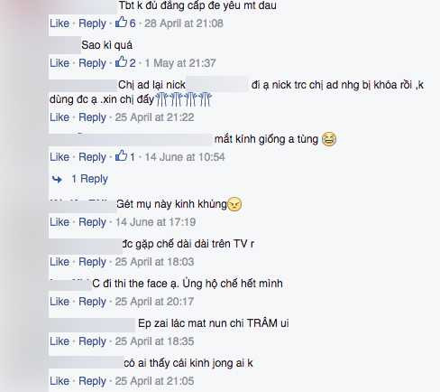Reply to comment posted 14 June at 10:54
Viewport: 440px width, 392px height.
coord(92,157)
